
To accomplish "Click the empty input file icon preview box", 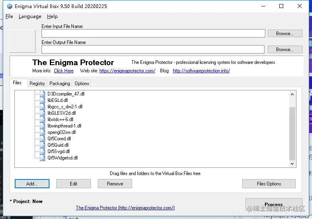I will (22, 41).
